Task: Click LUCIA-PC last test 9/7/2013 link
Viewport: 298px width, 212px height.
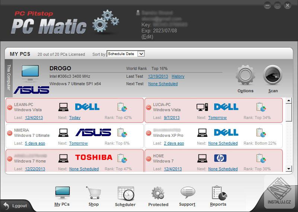Action: pyautogui.click(x=172, y=118)
